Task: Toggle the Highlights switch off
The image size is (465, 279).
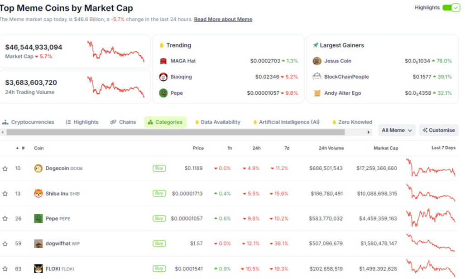Action: coord(451,8)
